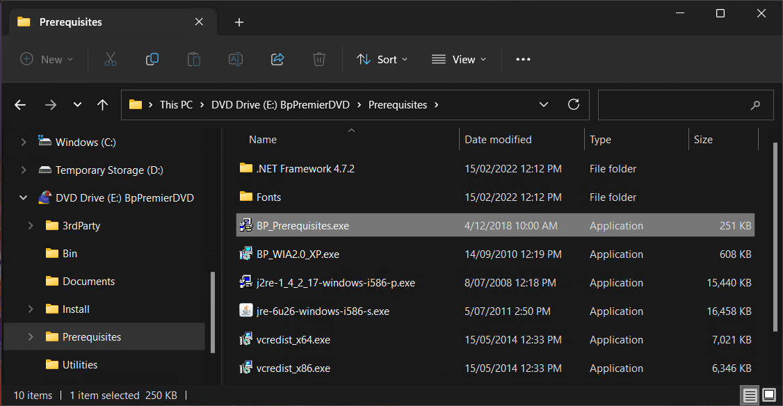Select vcredist_x64.exe file name

[x=293, y=339]
